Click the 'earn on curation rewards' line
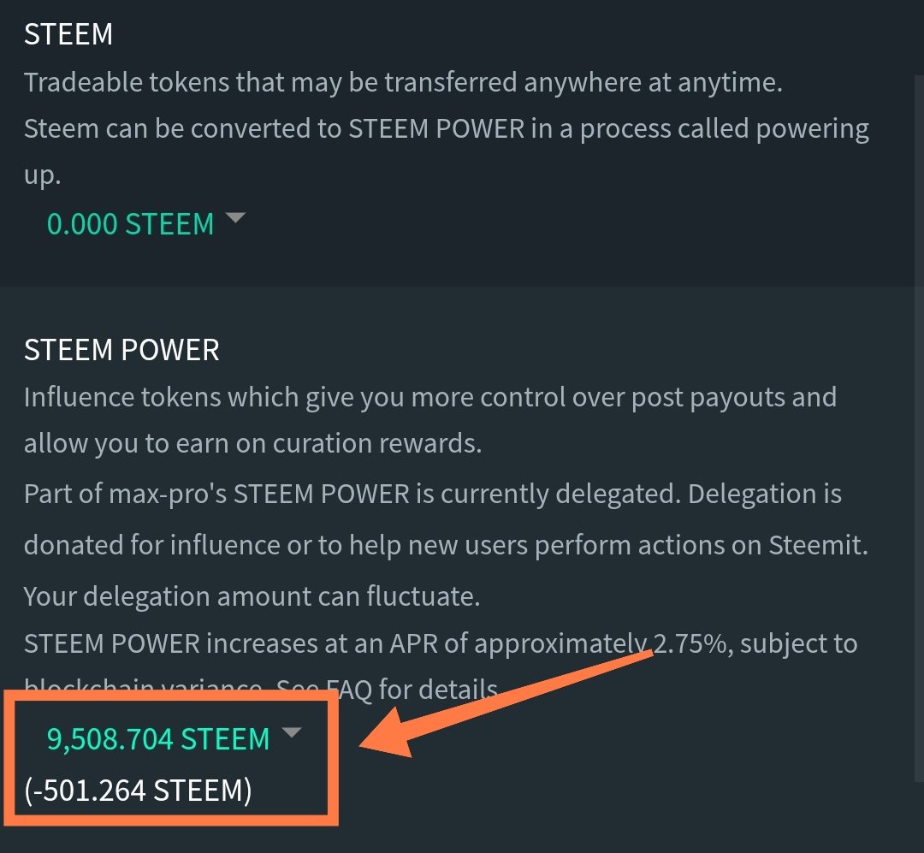The width and height of the screenshot is (924, 853). pyautogui.click(x=252, y=443)
